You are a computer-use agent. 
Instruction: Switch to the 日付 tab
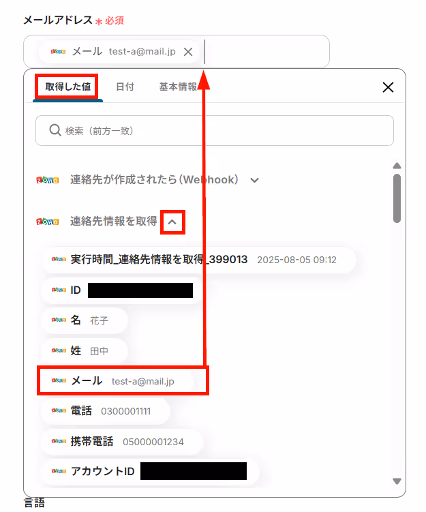coord(125,87)
